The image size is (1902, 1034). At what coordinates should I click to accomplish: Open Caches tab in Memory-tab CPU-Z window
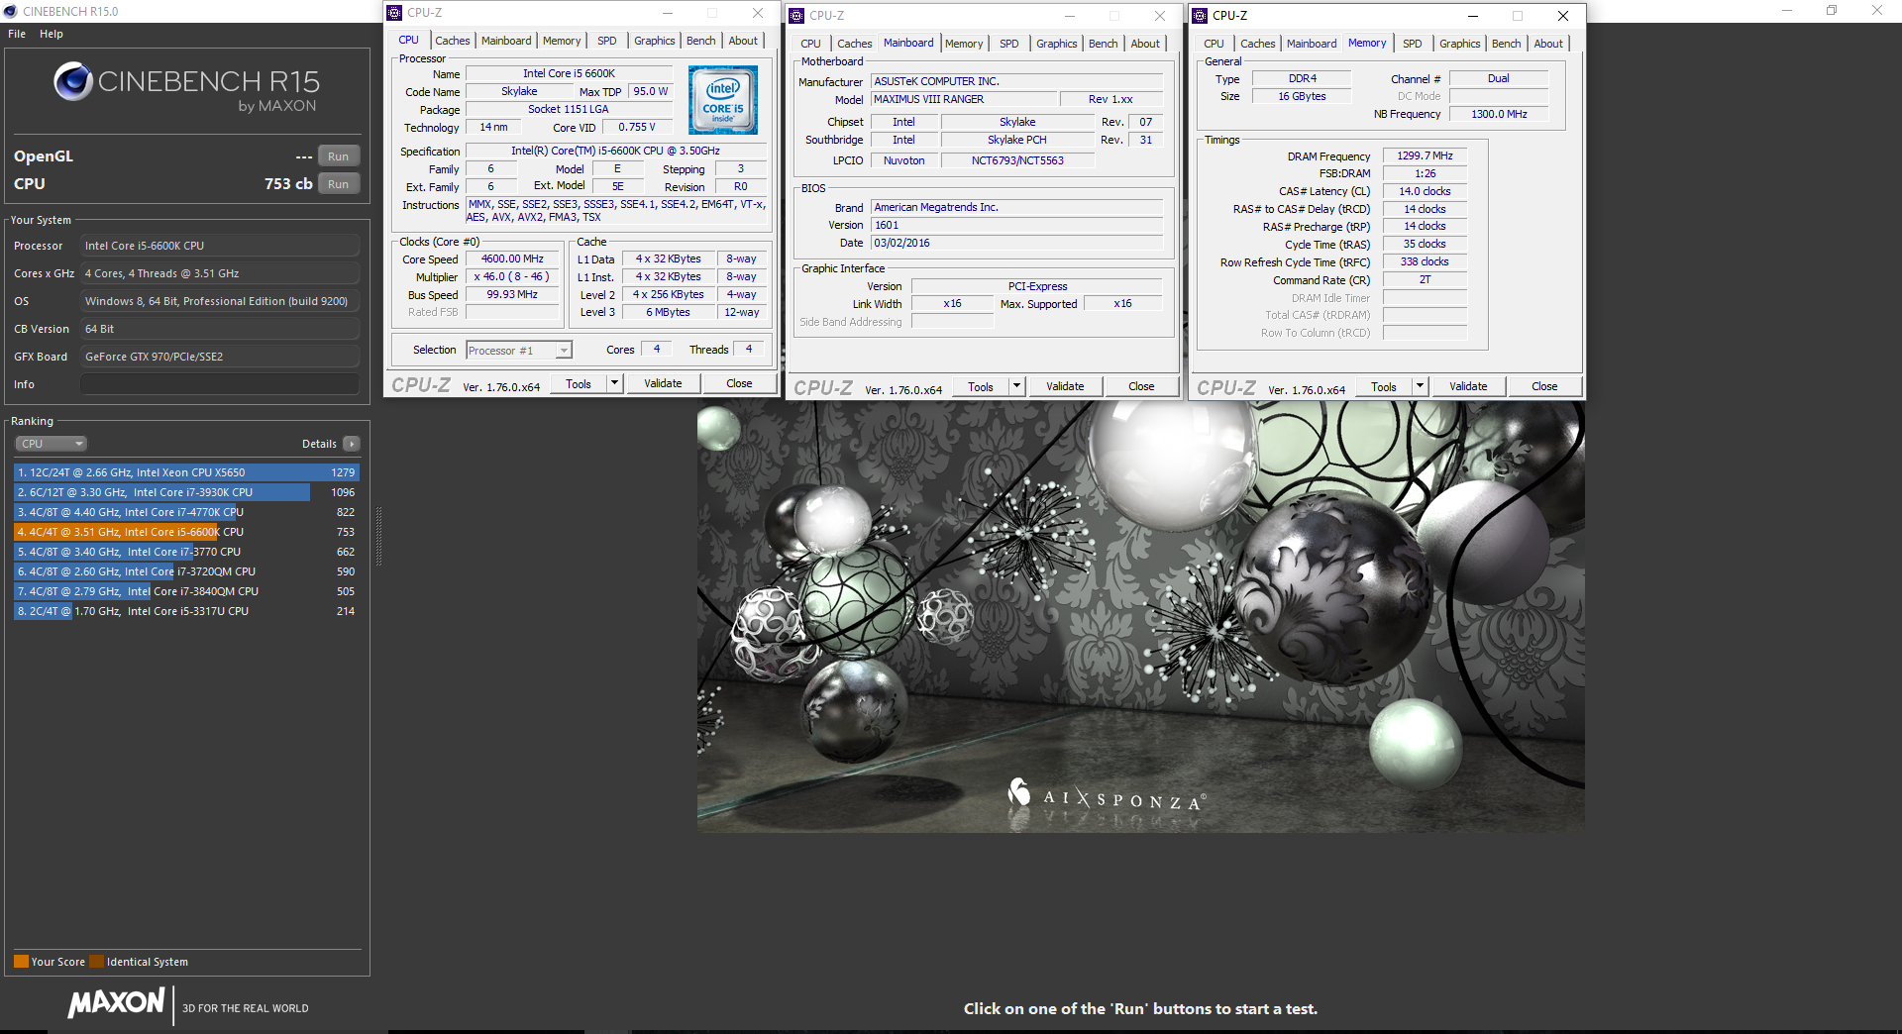tap(1258, 44)
